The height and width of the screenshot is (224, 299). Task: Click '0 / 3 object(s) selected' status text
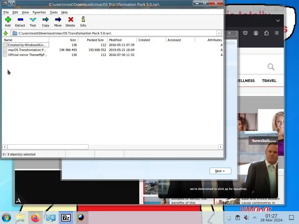point(19,154)
